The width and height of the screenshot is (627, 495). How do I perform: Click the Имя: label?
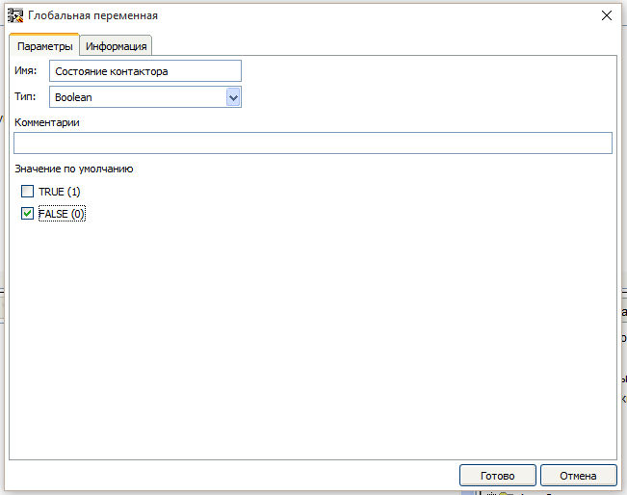click(26, 70)
